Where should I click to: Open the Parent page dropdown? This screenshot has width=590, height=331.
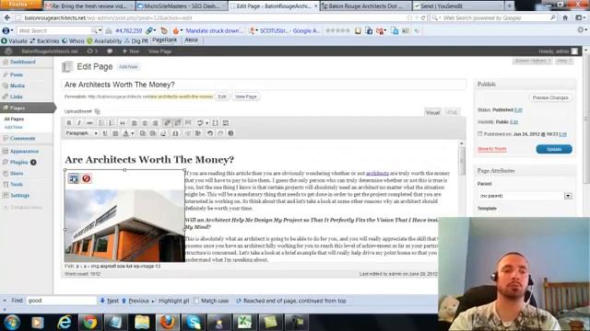[x=525, y=196]
